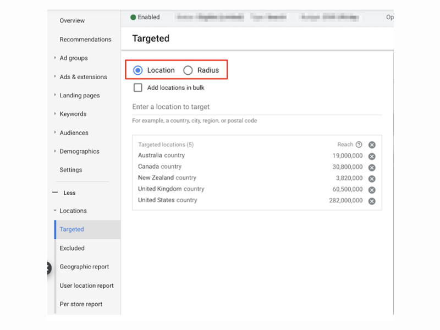Remove Australia from targeted locations
Screen dimensions: 440x330
pos(372,156)
